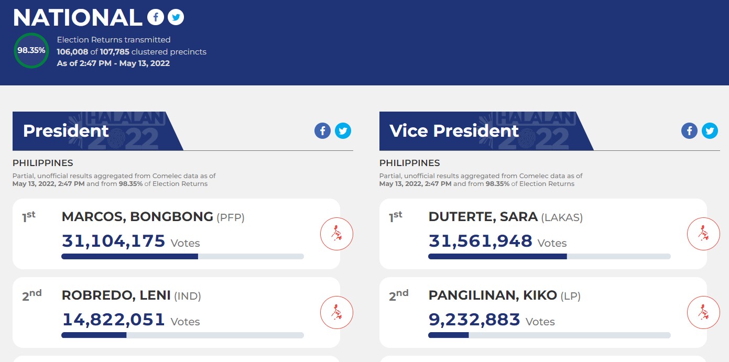Open map breakdown for Duterte, Sara
Screen dimensions: 729x362
(703, 234)
